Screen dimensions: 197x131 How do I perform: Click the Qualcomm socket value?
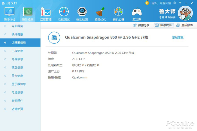(80, 77)
